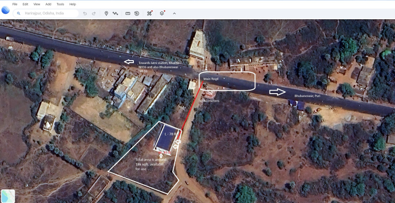Activate the ruler measure tool
Viewport: 395px width, 203px height.
pos(128,13)
